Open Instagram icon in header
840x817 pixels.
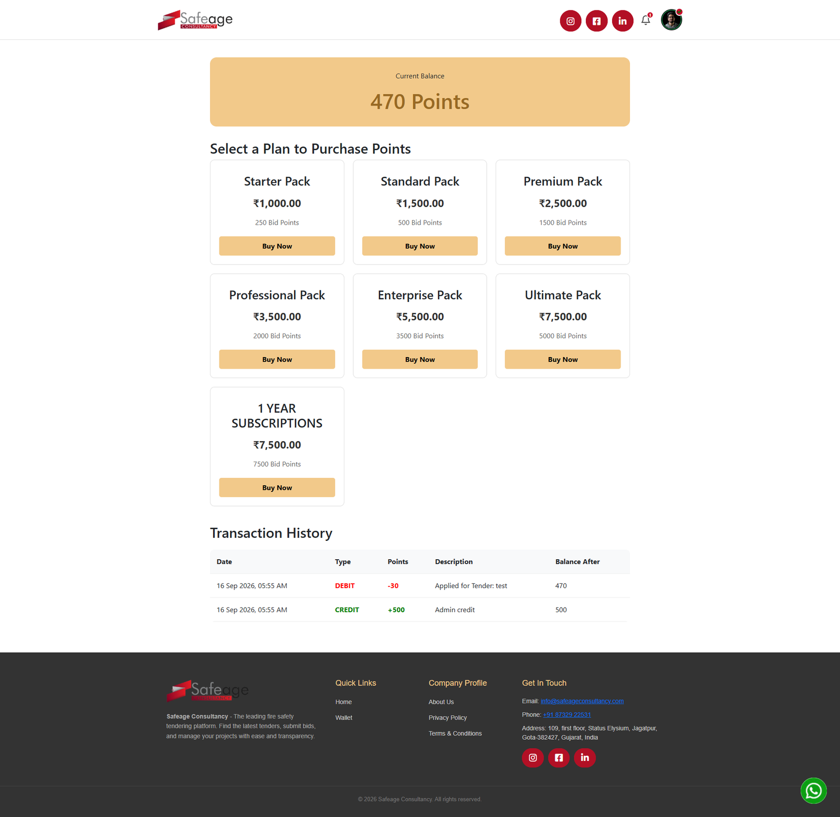570,21
